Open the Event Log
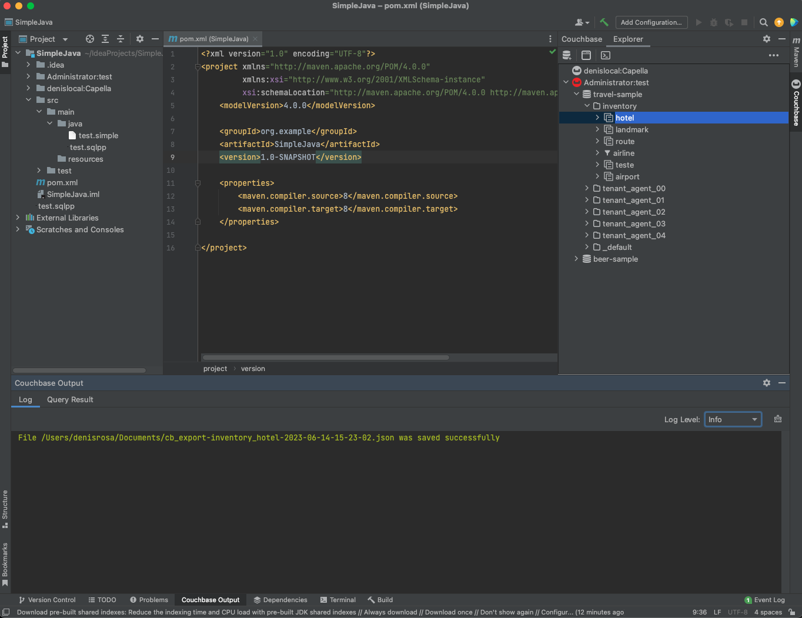Viewport: 802px width, 618px height. 764,600
